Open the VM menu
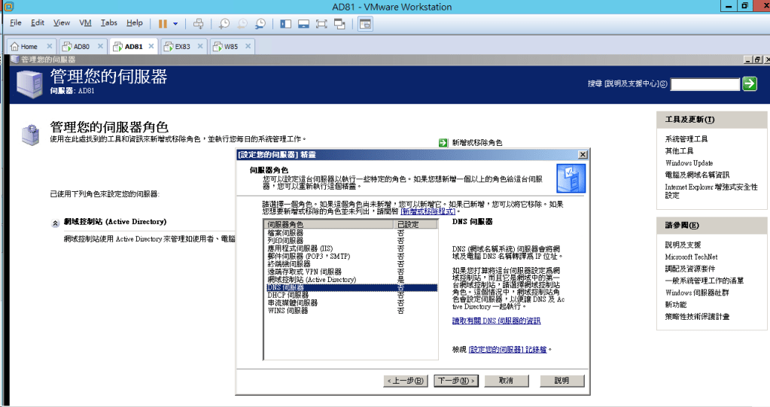 pos(85,23)
